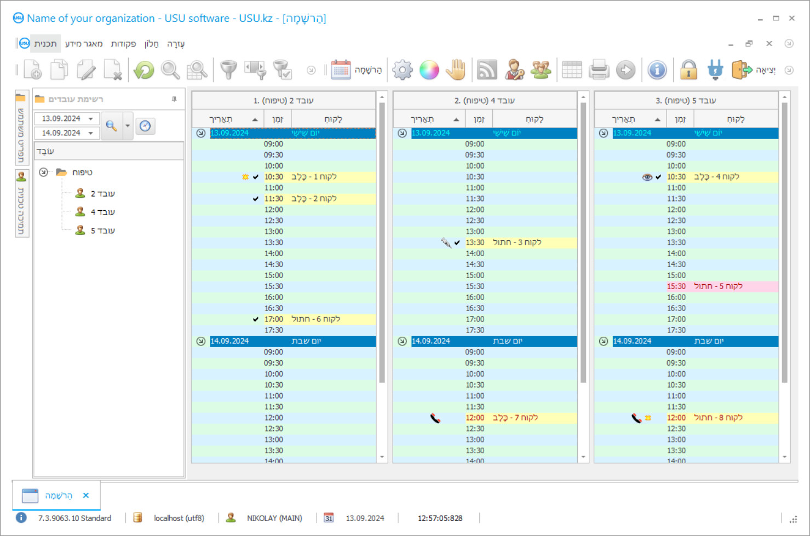Open the תכנית menu
810x536 pixels.
coord(45,44)
